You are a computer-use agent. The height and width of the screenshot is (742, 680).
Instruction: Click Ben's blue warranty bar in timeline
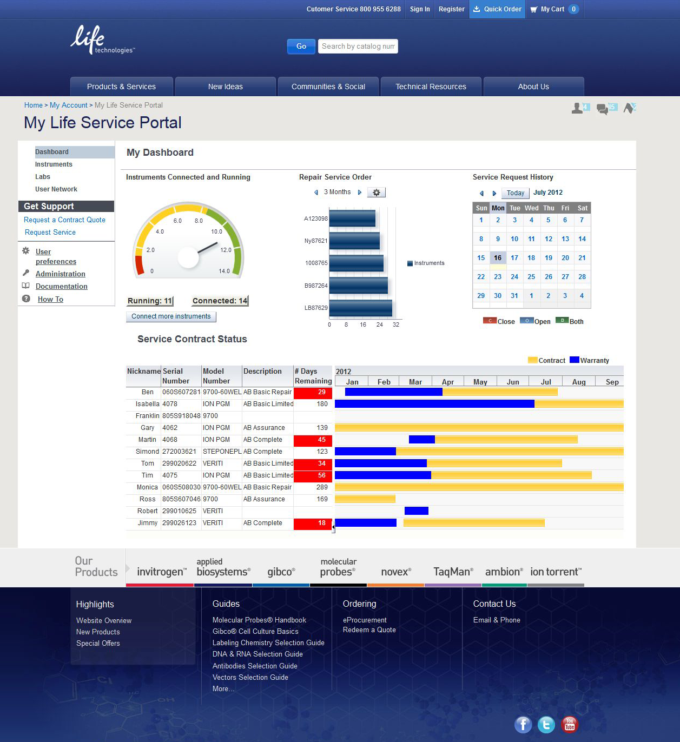[x=393, y=392]
